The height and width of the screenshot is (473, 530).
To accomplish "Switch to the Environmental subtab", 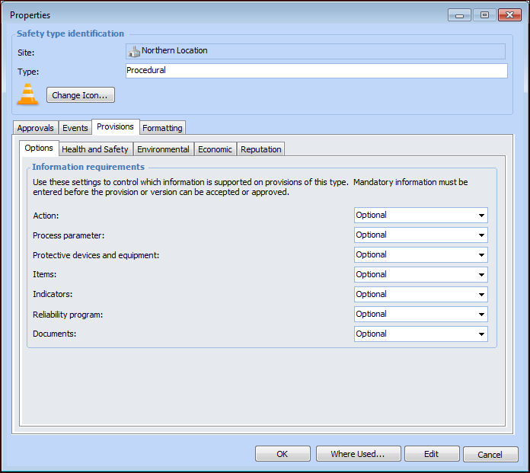I will pyautogui.click(x=163, y=149).
